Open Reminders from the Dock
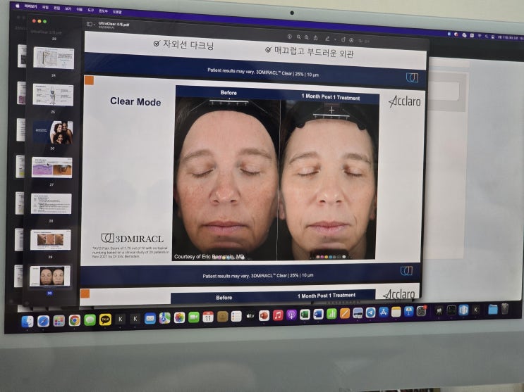Screen dimensions: 524x392 click(236, 316)
